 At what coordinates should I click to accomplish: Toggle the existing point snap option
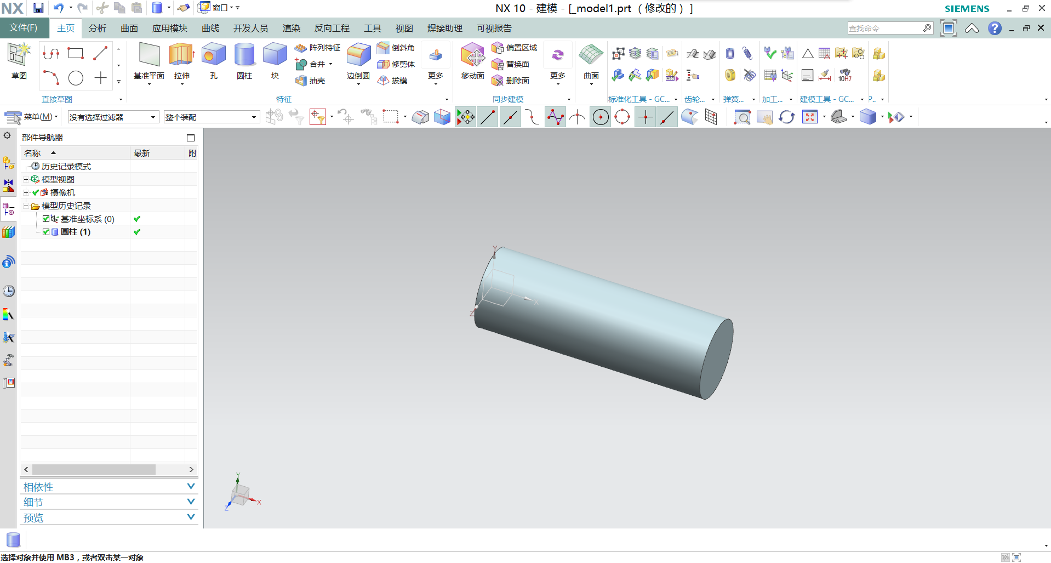coord(646,117)
